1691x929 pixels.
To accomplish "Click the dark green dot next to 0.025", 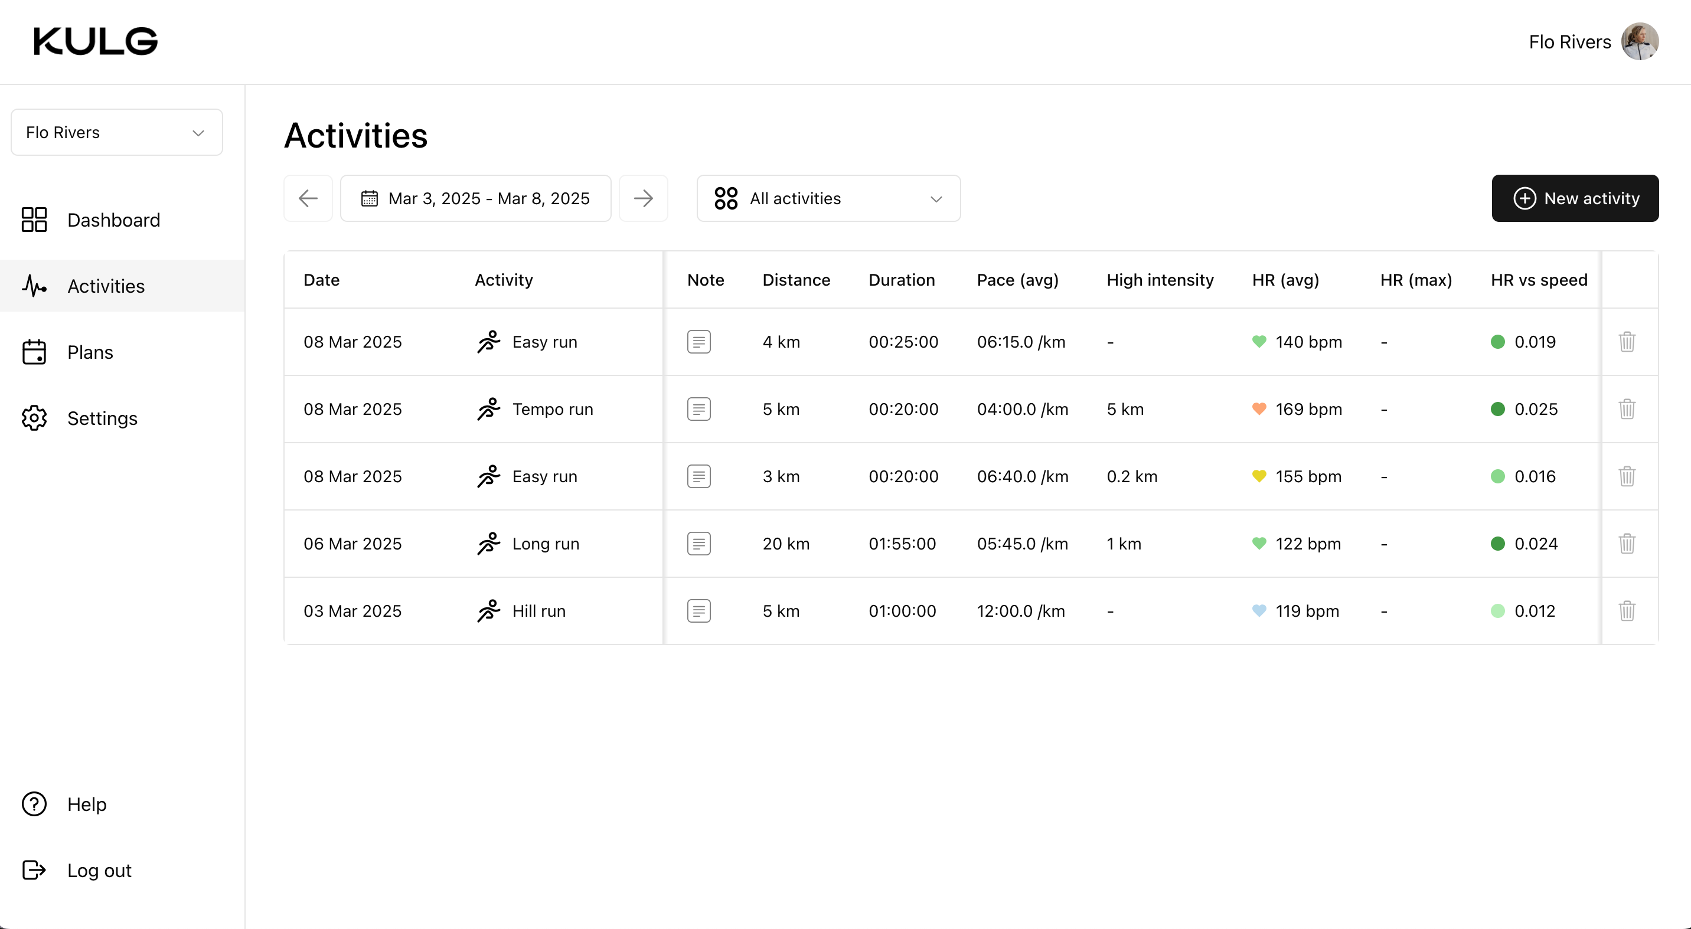I will [1497, 410].
